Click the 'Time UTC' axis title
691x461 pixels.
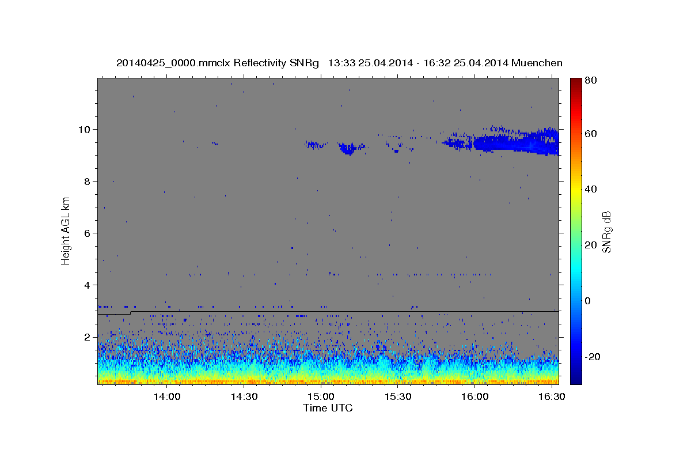click(x=328, y=408)
